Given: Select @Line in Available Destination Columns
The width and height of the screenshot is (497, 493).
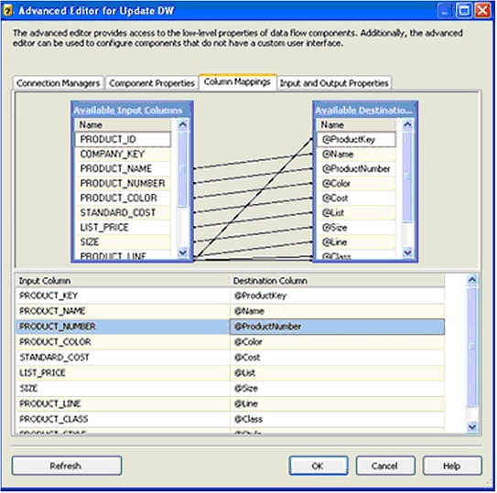Looking at the screenshot, I should tap(356, 241).
